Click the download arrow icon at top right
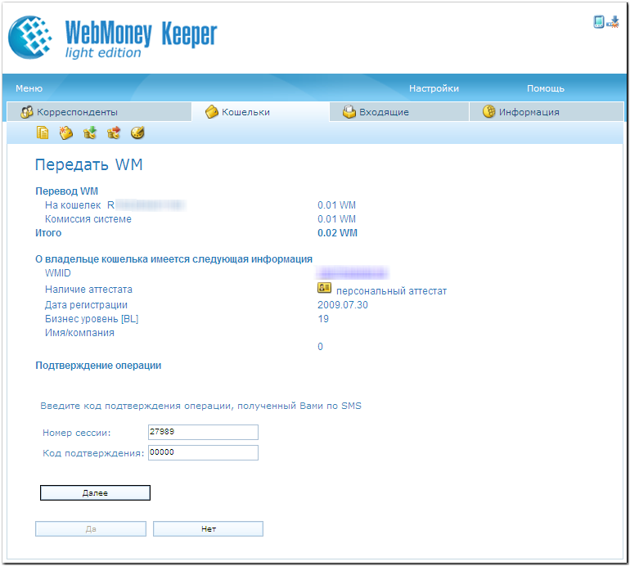This screenshot has height=566, width=630. [613, 22]
